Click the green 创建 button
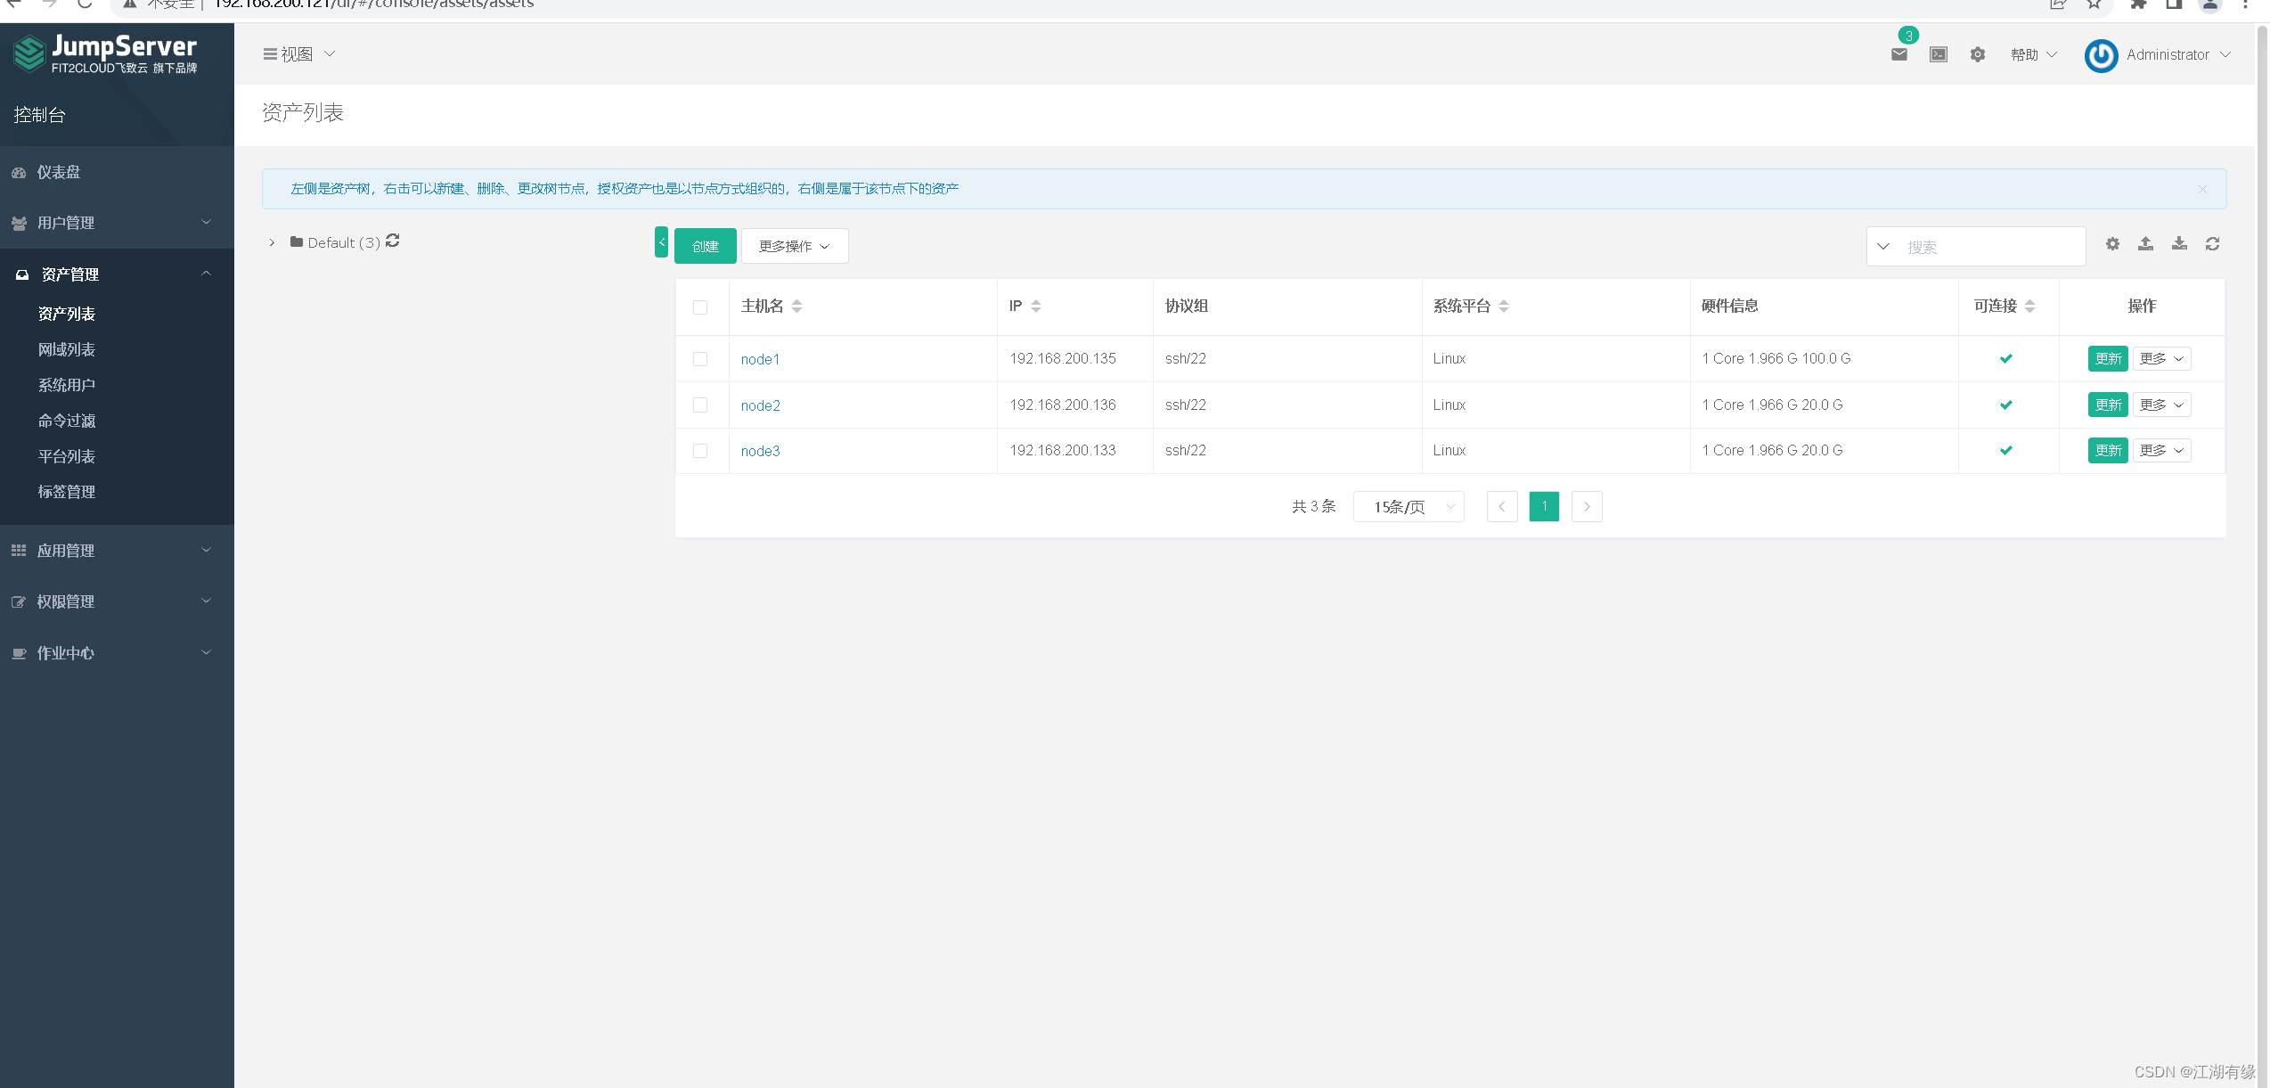Viewport: 2270px width, 1088px height. (705, 246)
